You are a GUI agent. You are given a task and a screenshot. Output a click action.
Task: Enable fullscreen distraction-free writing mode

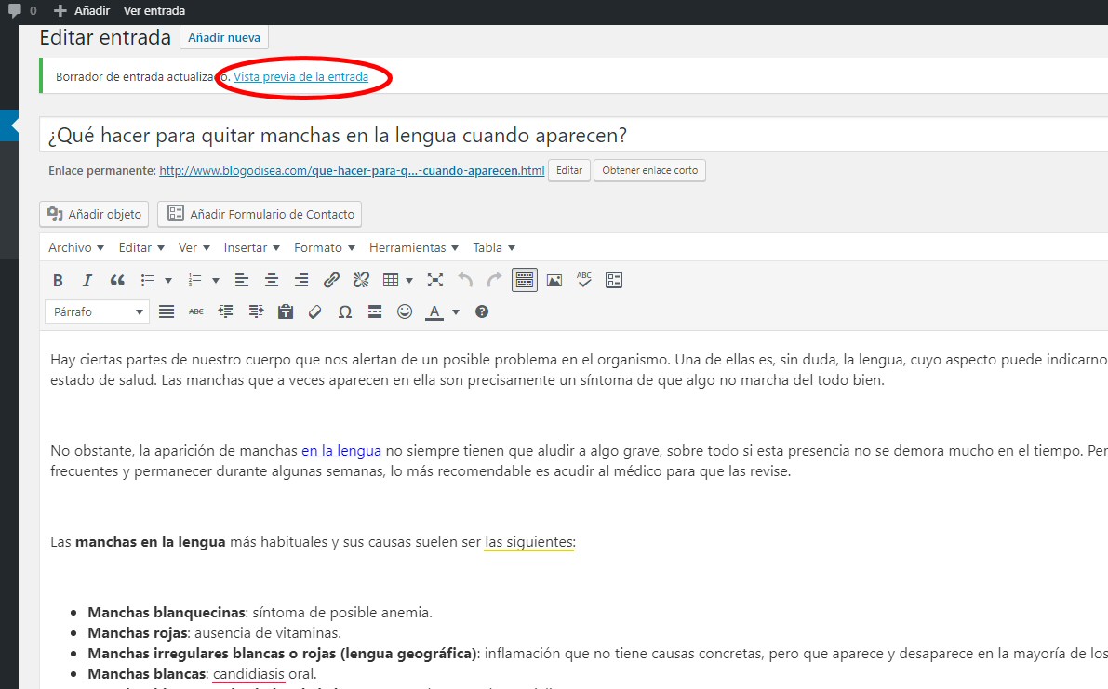[x=435, y=280]
